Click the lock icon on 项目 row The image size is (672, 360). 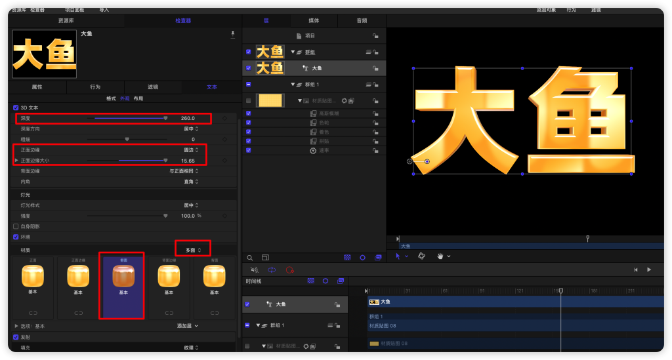coord(375,36)
